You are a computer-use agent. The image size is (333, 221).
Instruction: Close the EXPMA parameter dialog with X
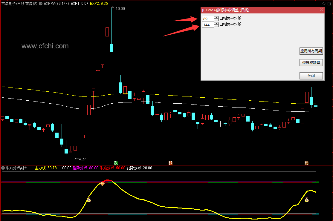pyautogui.click(x=321, y=10)
